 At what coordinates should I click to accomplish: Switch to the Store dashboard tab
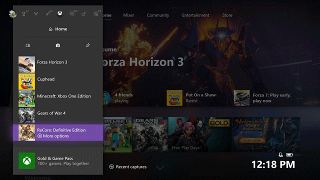pyautogui.click(x=227, y=15)
